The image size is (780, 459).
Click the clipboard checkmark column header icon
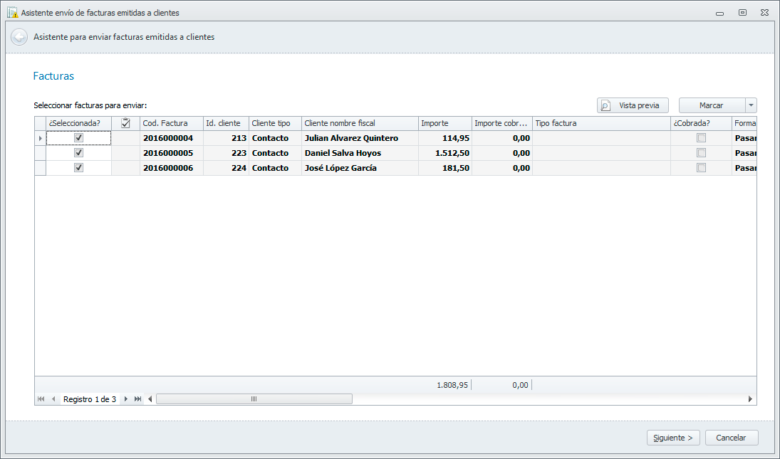click(x=125, y=122)
